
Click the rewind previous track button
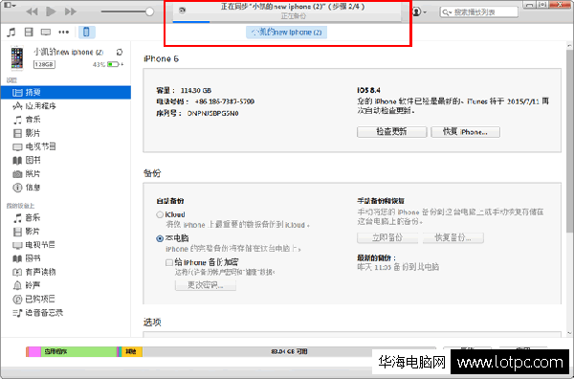point(32,11)
